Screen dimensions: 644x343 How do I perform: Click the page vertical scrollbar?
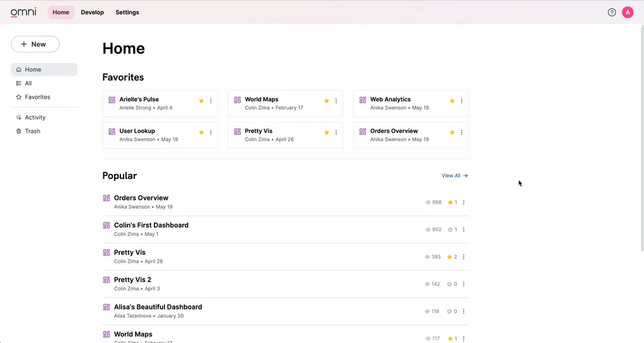coord(641,126)
